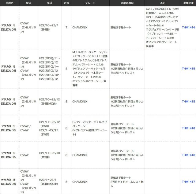The height and width of the screenshot is (194, 196).
Task: Click the 型式 column header
Action: click(x=28, y=3)
